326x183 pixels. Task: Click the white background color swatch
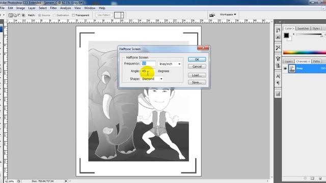(x=290, y=39)
